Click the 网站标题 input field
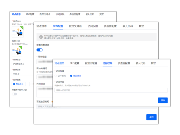Image resolution: width=180 pixels, height=135 pixels. 45,62
